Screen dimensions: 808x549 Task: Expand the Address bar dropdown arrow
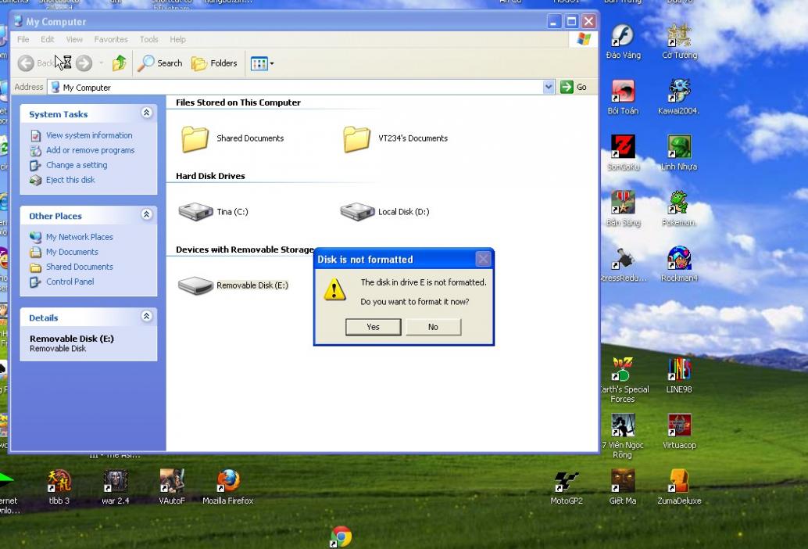[x=548, y=88]
